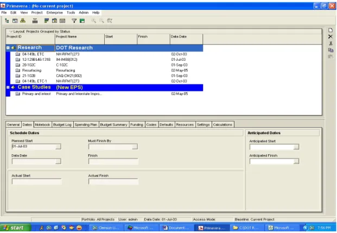
Task: Switch to the Codes tab
Action: pos(151,125)
